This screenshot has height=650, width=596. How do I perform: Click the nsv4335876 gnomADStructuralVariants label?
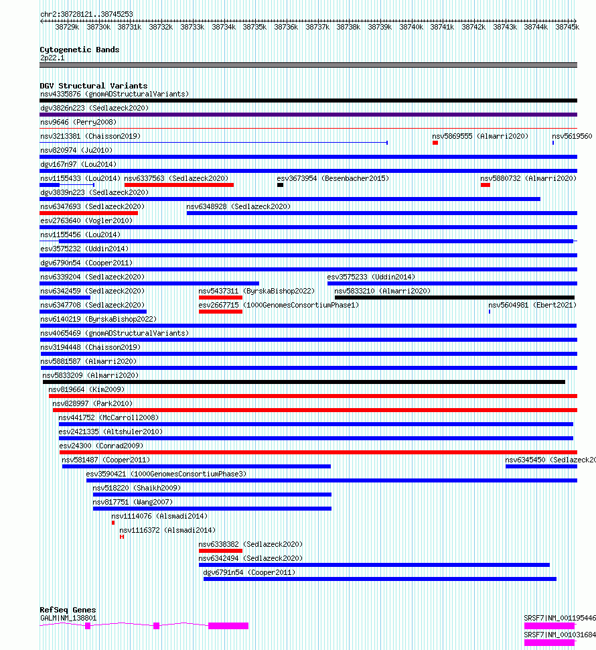point(115,94)
